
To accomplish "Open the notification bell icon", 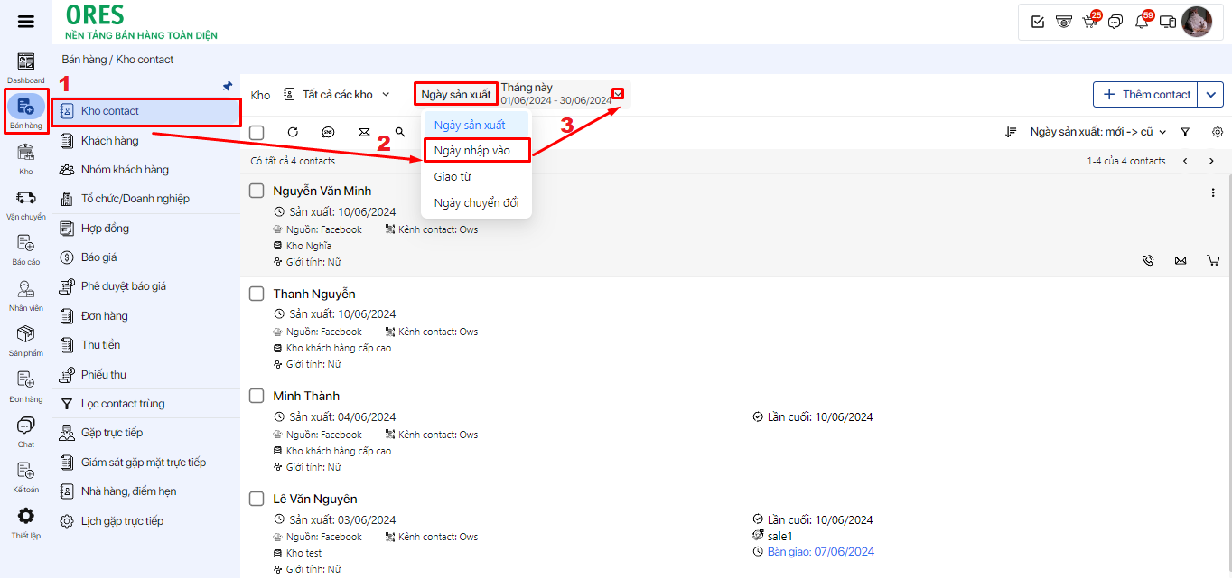I will (1142, 22).
